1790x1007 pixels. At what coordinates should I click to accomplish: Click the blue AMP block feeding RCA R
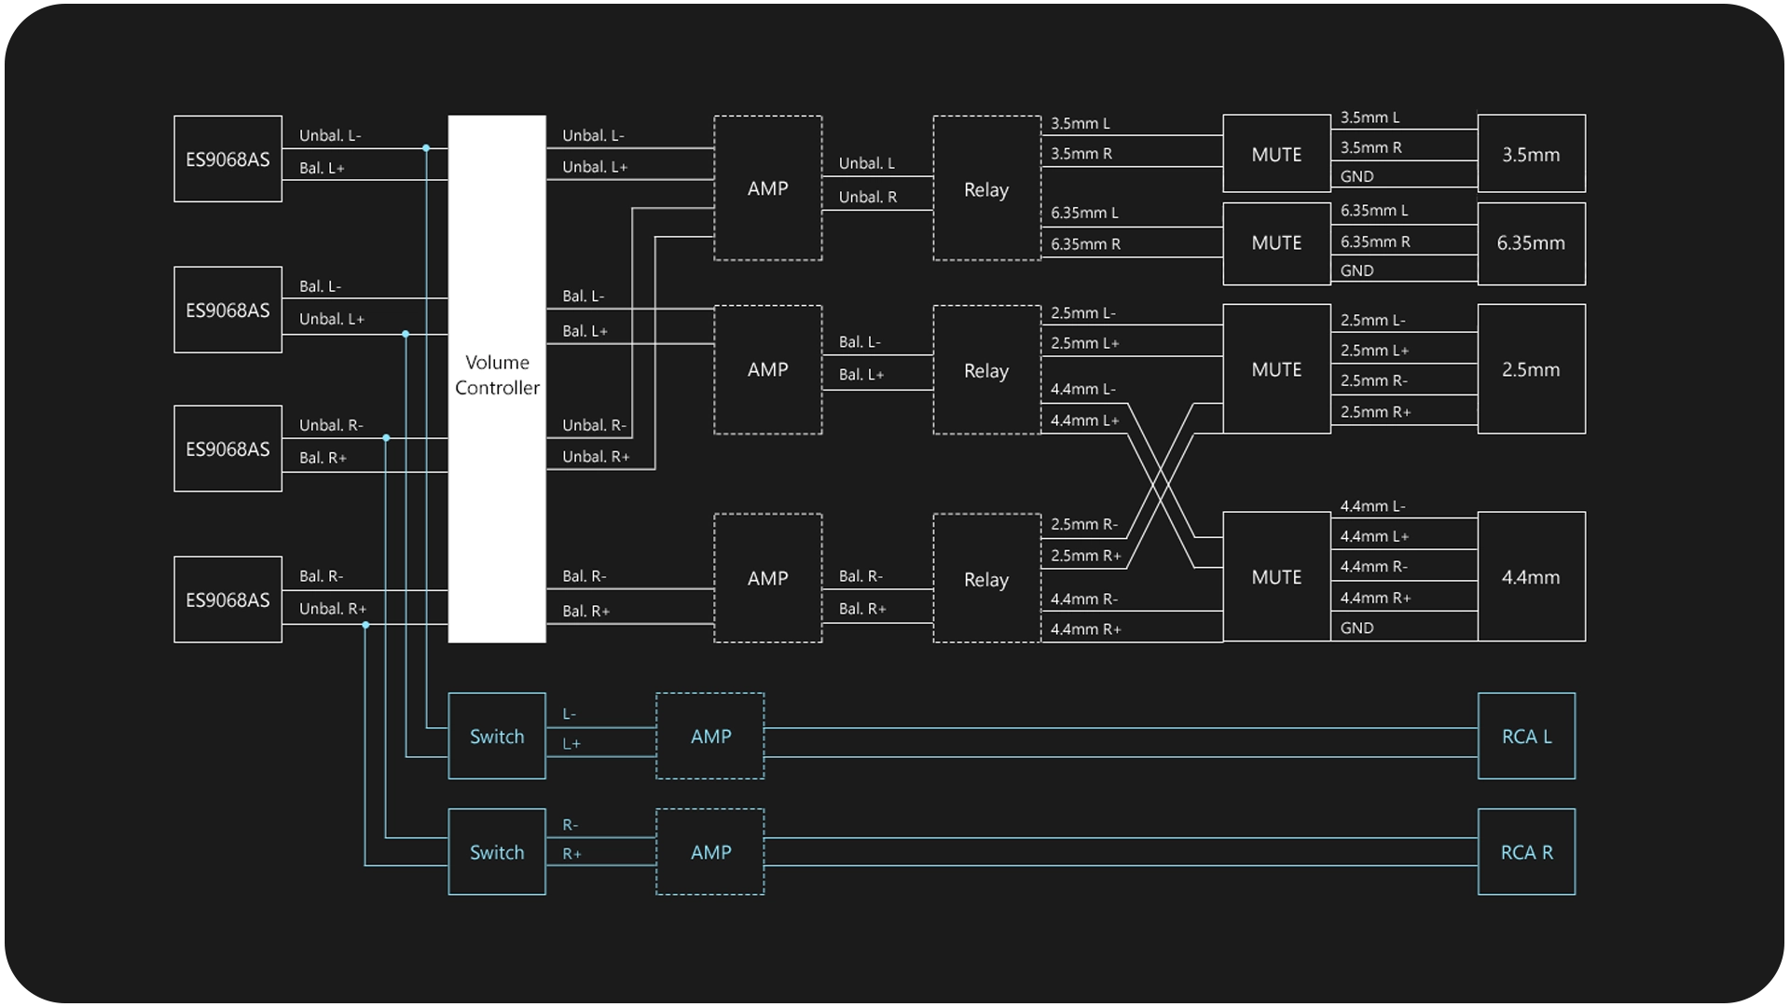[x=710, y=852]
